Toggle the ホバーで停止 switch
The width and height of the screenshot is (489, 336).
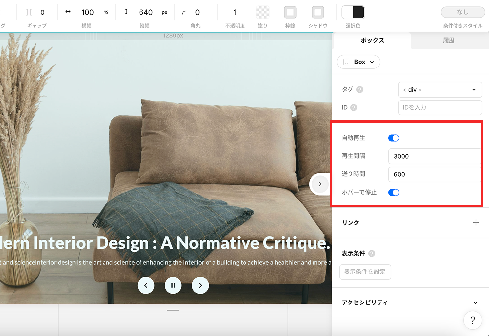point(394,192)
